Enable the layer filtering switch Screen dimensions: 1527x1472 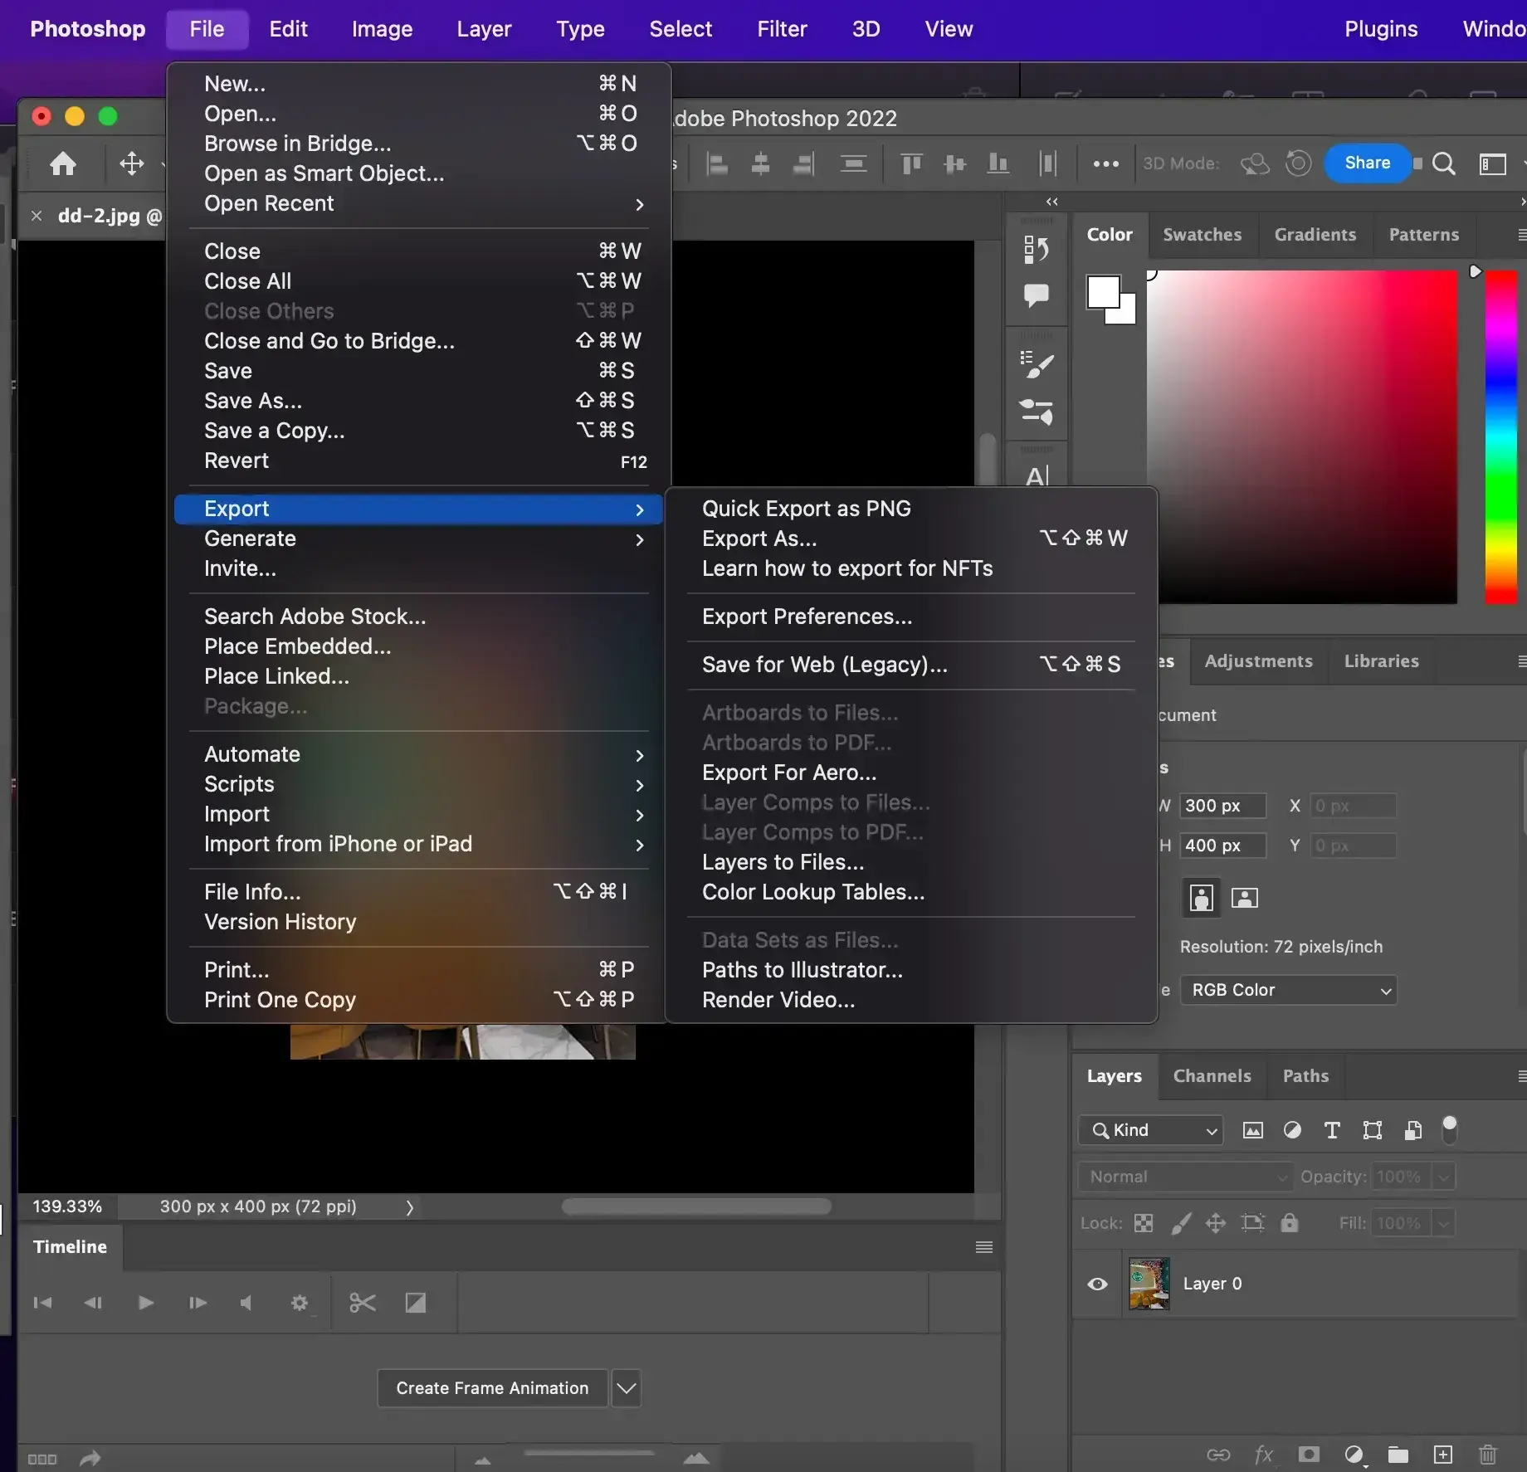(x=1450, y=1130)
